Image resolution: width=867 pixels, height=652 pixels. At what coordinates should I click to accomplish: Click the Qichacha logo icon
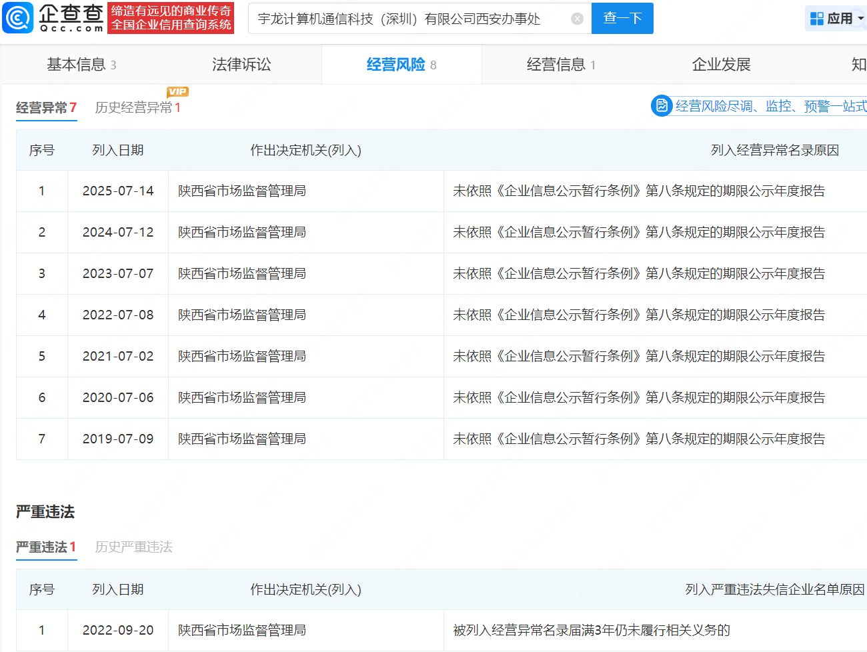click(18, 18)
